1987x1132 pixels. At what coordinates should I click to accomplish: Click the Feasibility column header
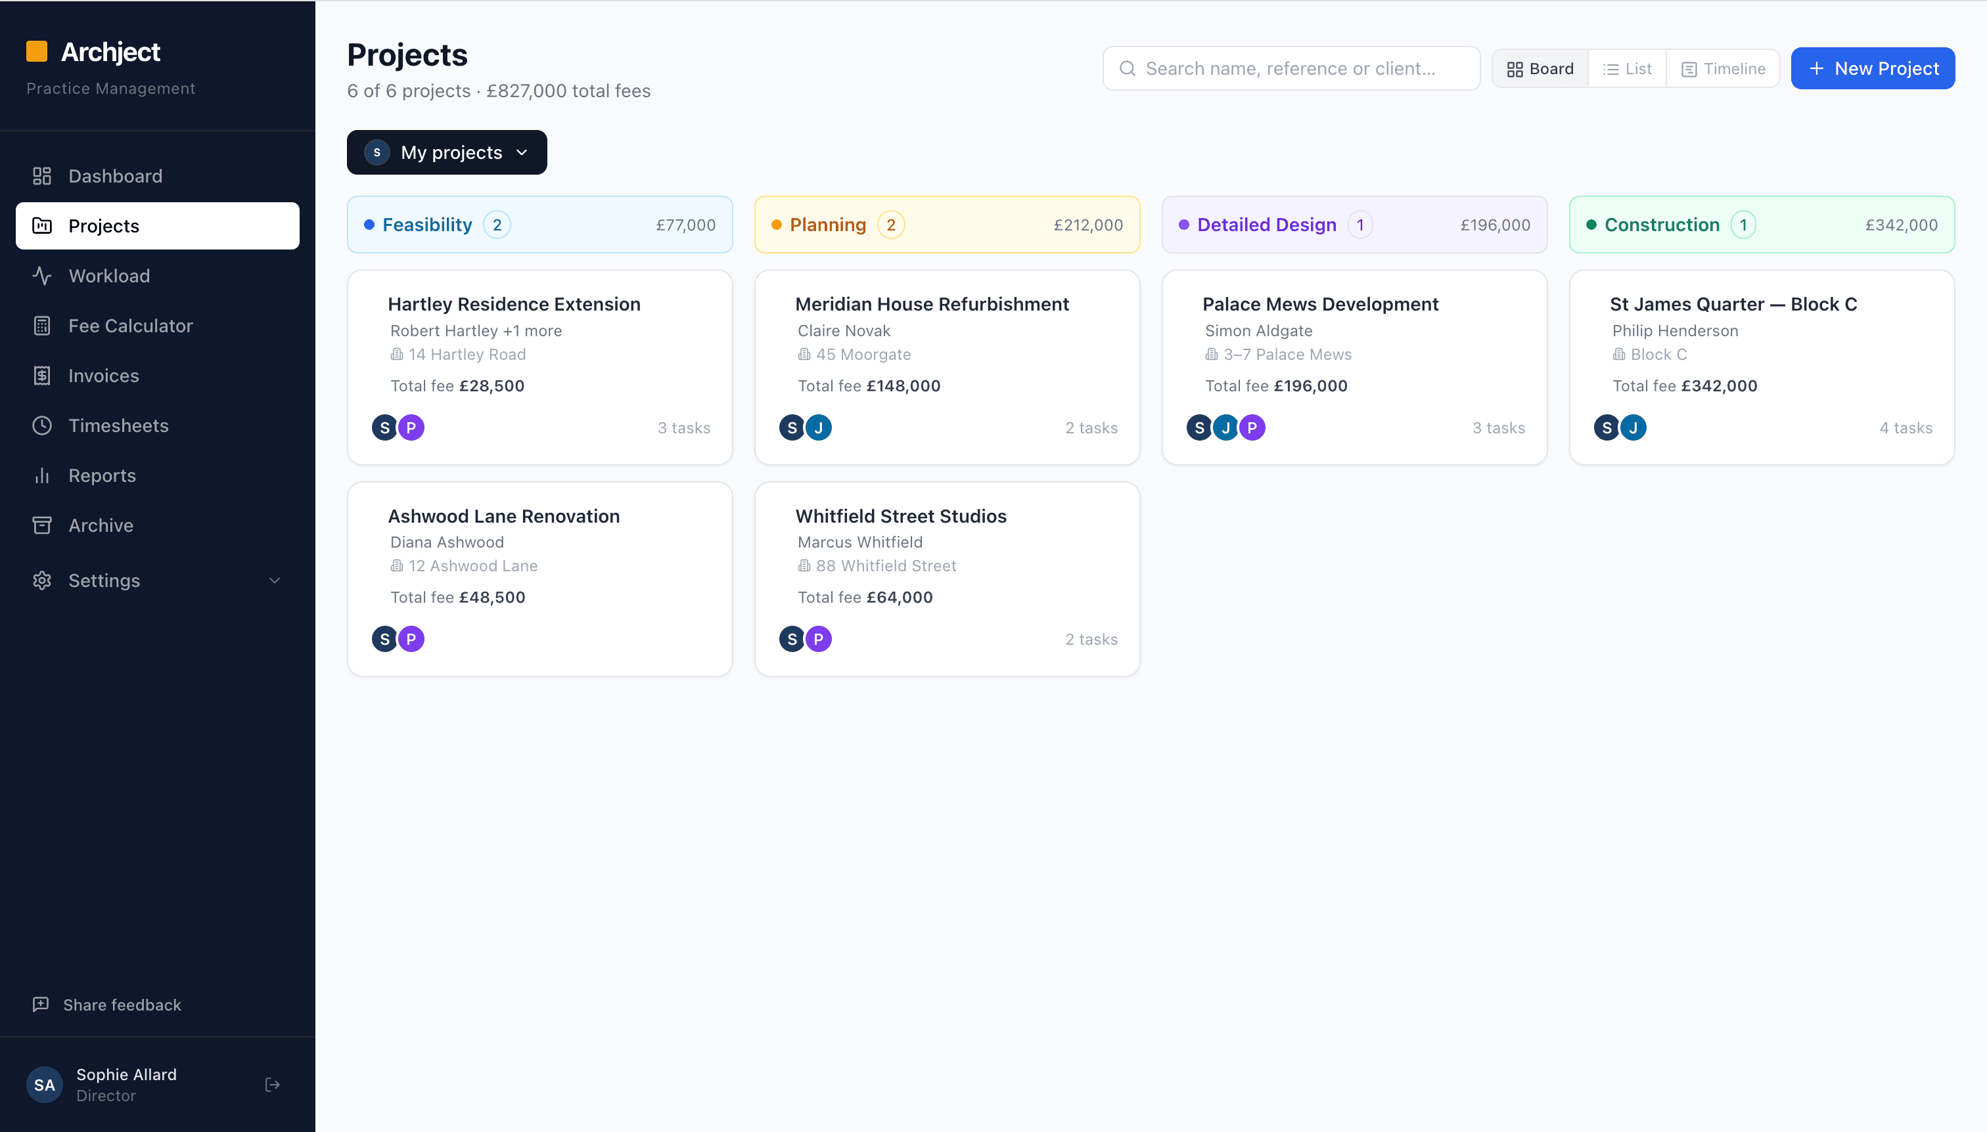[540, 225]
